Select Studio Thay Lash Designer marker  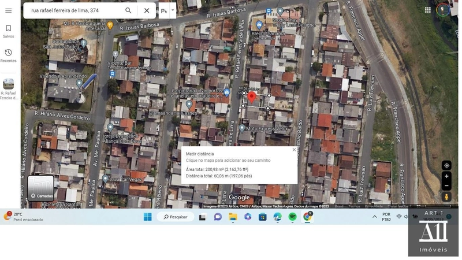(x=280, y=12)
